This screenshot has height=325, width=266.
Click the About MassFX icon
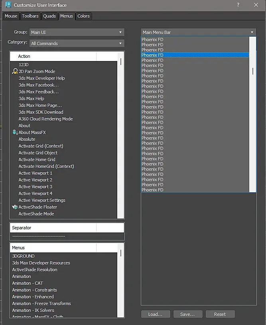(x=15, y=132)
